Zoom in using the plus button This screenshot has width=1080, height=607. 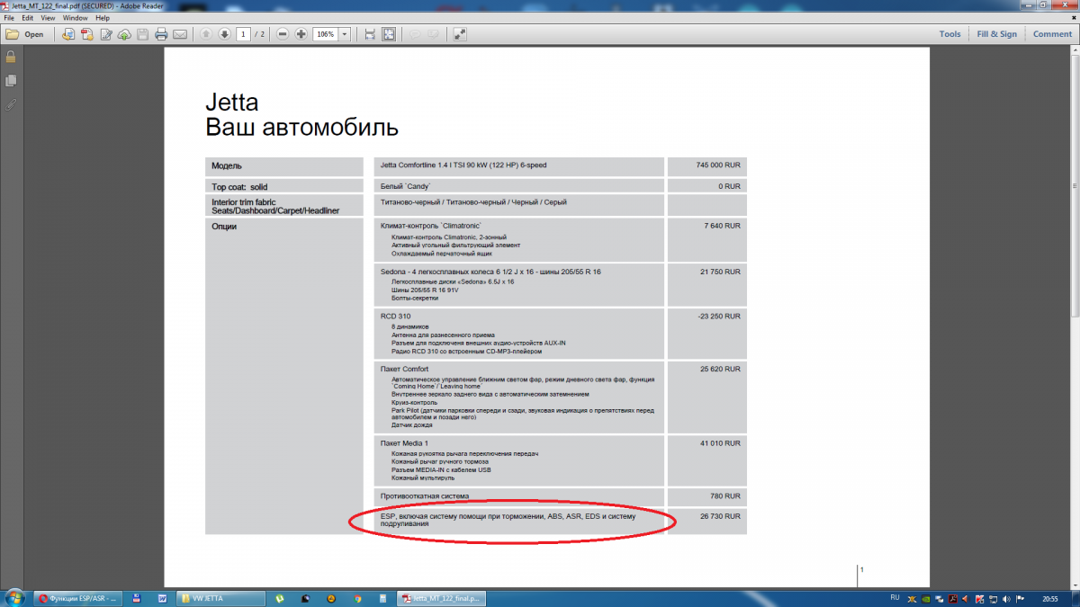301,34
